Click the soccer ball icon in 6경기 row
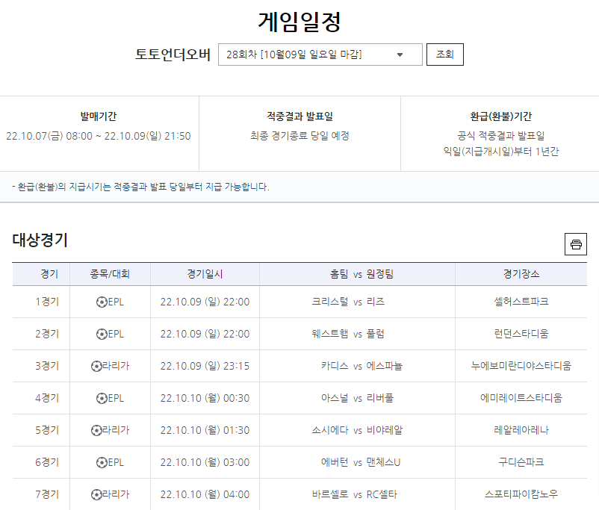Viewport: 599px width, 510px height. pyautogui.click(x=102, y=463)
